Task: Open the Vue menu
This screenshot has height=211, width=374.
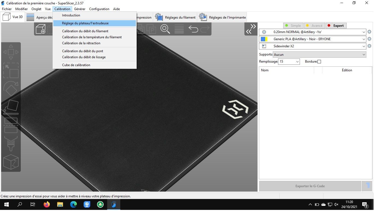Action: pyautogui.click(x=48, y=9)
